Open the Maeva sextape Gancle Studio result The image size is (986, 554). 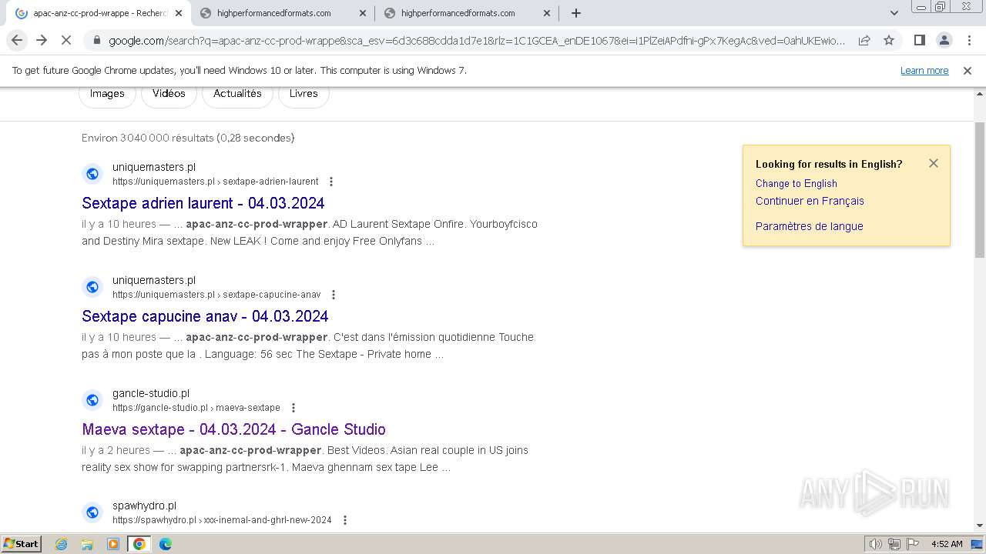[233, 429]
